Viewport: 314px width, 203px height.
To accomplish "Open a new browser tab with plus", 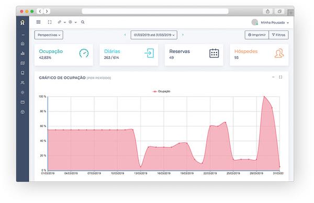I will pyautogui.click(x=291, y=13).
